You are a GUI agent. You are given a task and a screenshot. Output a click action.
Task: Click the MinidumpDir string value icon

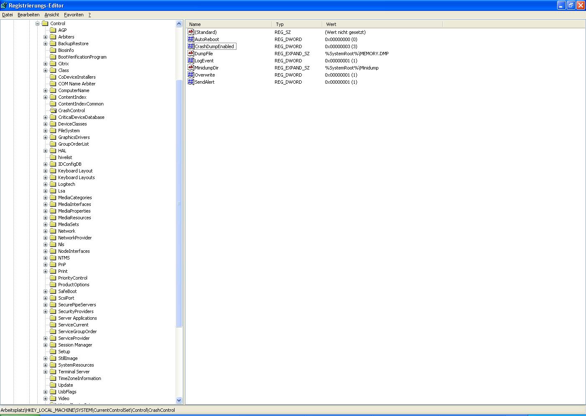coord(191,68)
